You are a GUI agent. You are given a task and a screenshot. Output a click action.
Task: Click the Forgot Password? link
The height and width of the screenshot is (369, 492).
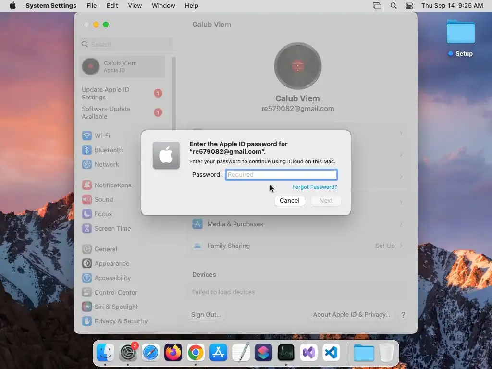coord(314,187)
